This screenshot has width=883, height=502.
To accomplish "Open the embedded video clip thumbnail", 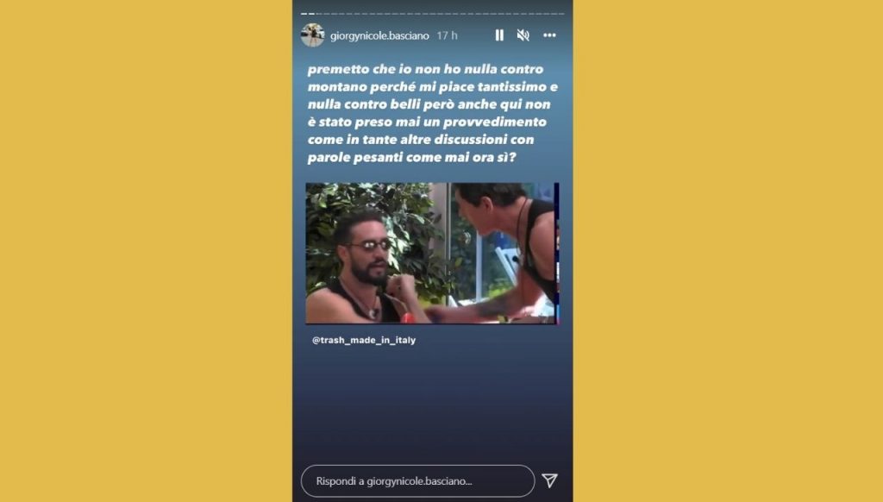I will [x=432, y=253].
